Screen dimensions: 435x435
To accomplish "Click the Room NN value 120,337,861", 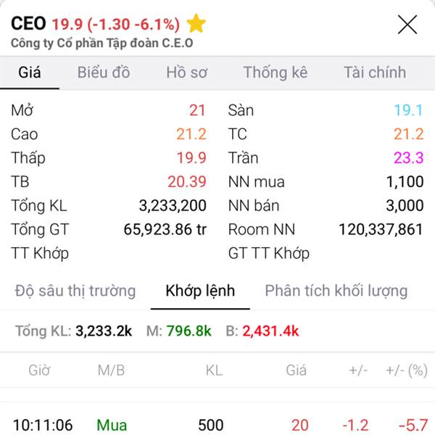I will 381,230.
